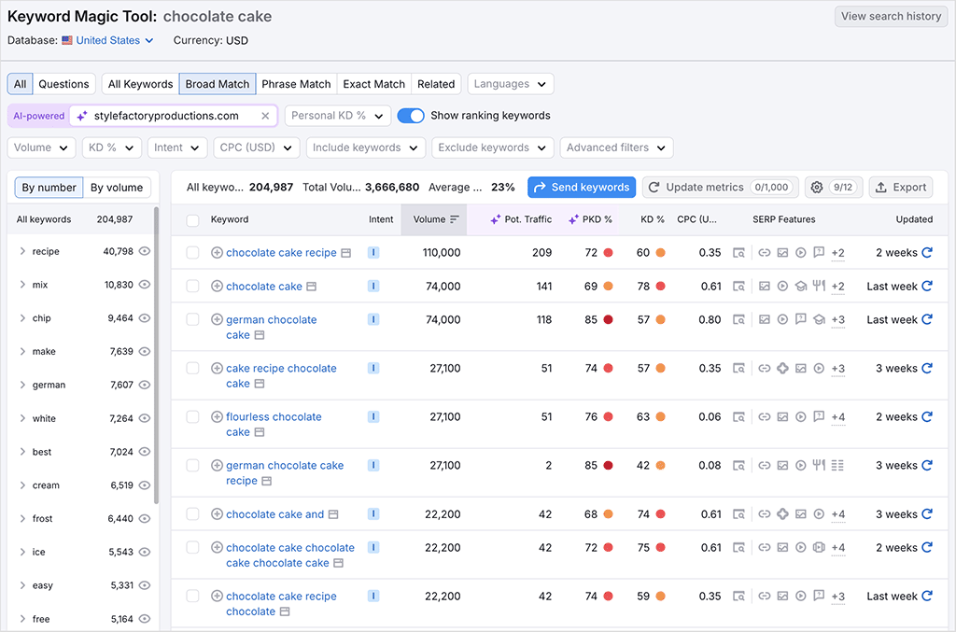Open the Volume filter dropdown

tap(41, 147)
